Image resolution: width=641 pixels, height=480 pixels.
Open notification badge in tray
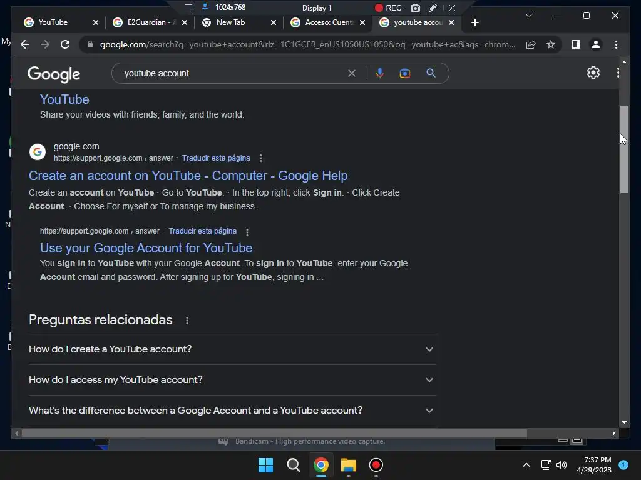pyautogui.click(x=623, y=464)
